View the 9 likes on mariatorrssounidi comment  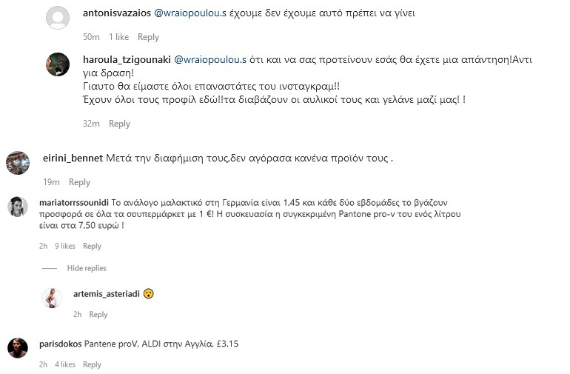[x=65, y=246]
